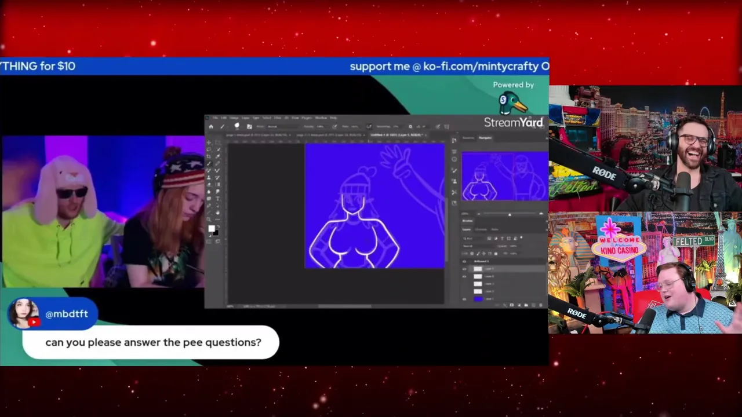
Task: Delete layer trash icon
Action: [x=541, y=305]
